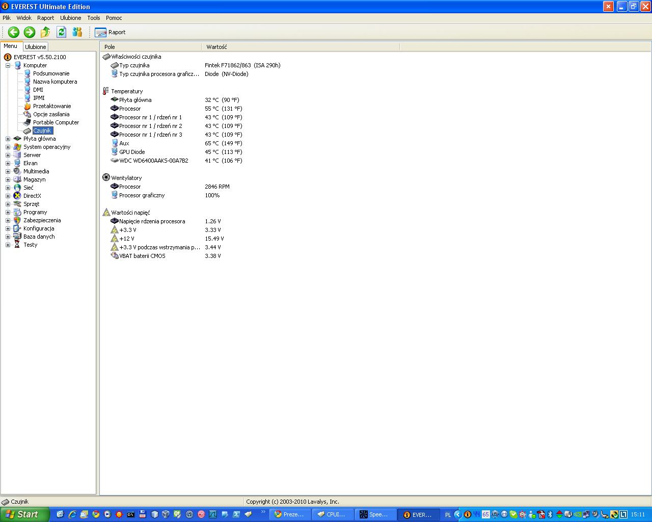Viewport: 652px width, 522px height.
Task: Select the Testy tree item
Action: 30,245
